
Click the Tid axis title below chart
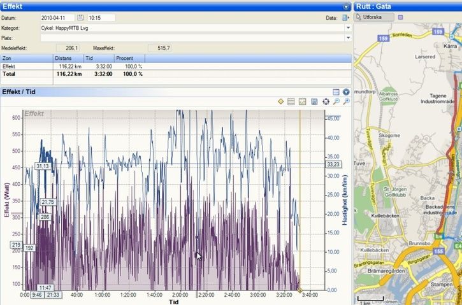[173, 302]
